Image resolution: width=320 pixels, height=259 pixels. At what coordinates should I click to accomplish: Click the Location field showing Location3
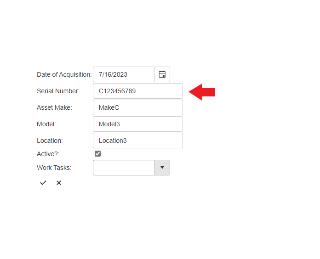point(137,141)
